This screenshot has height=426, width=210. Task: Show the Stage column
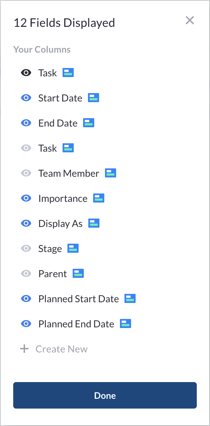26,249
